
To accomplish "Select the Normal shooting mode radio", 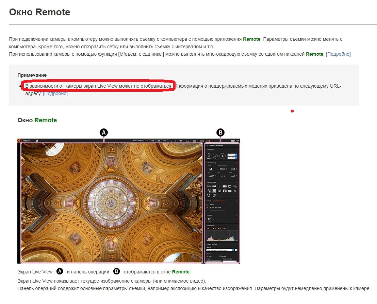I will pos(207,205).
